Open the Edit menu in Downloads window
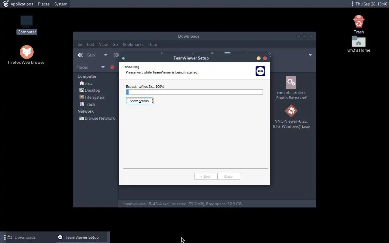Image resolution: width=389 pixels, height=243 pixels. point(91,44)
